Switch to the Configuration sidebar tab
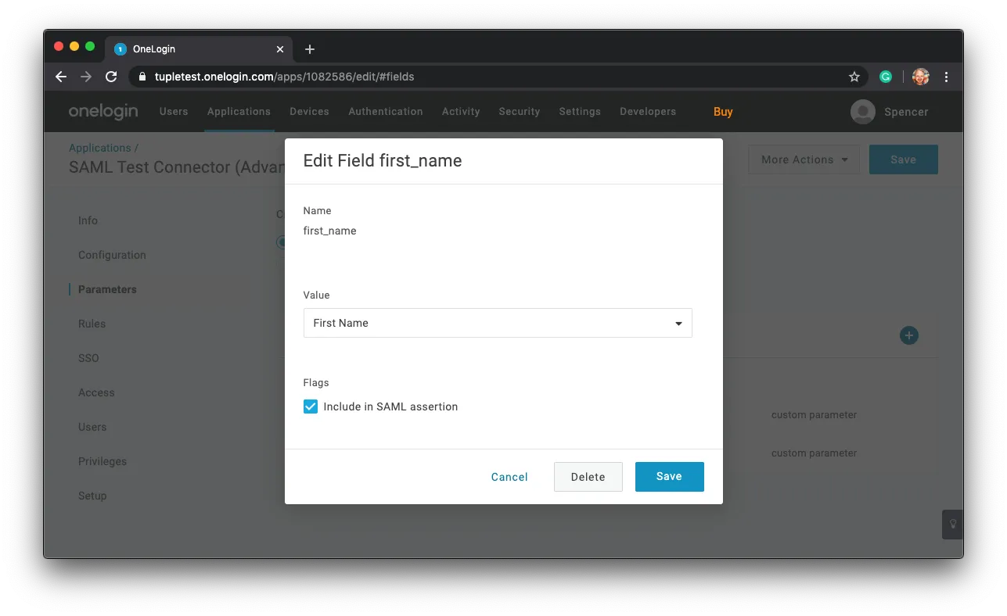 112,255
